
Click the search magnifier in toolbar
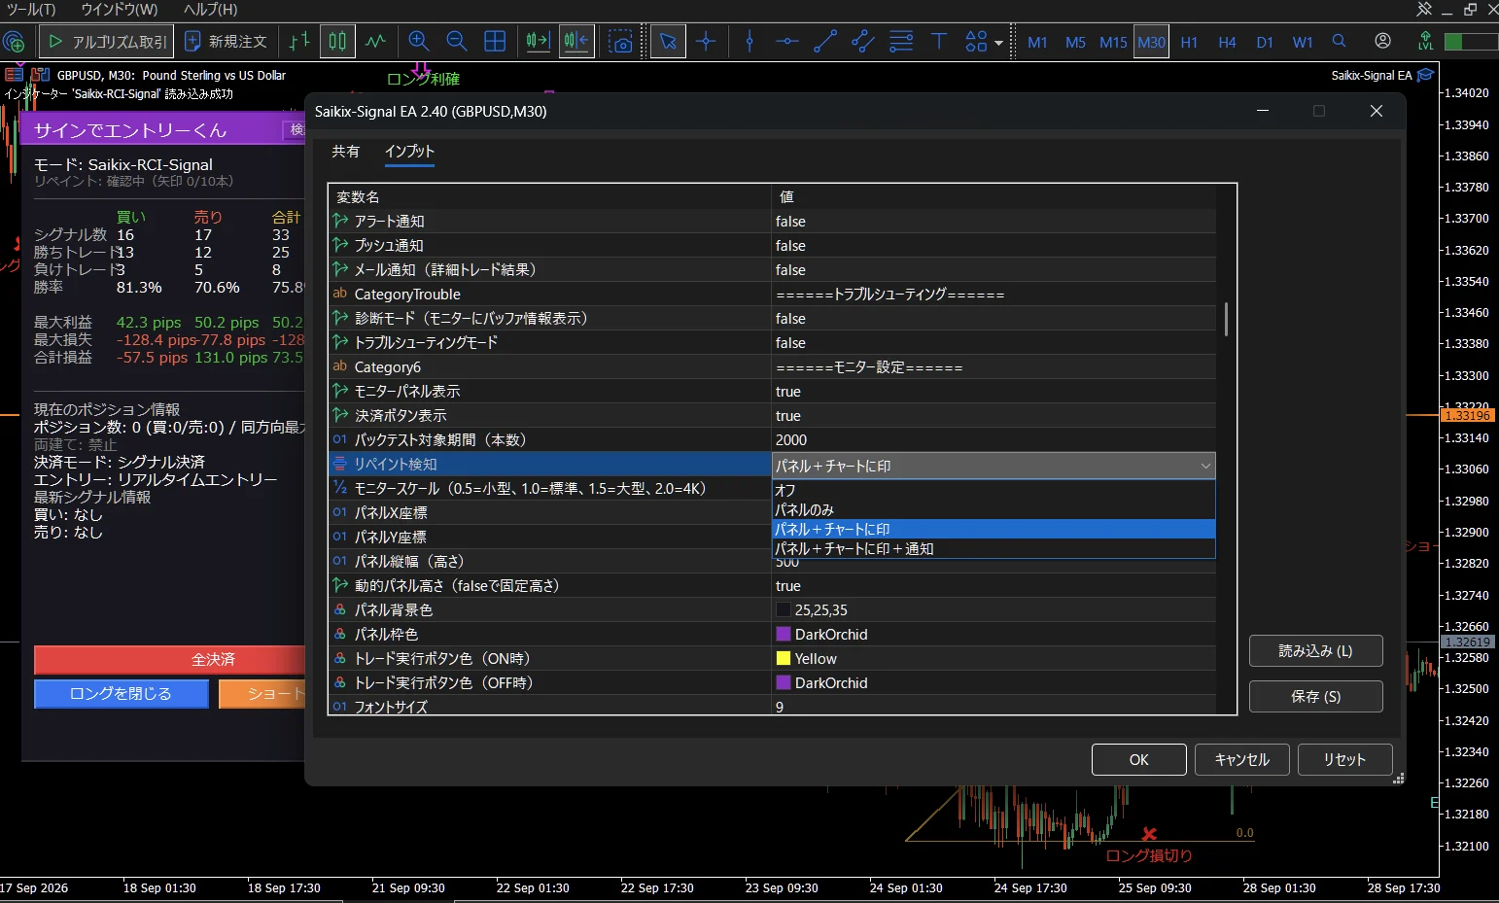pyautogui.click(x=1340, y=42)
